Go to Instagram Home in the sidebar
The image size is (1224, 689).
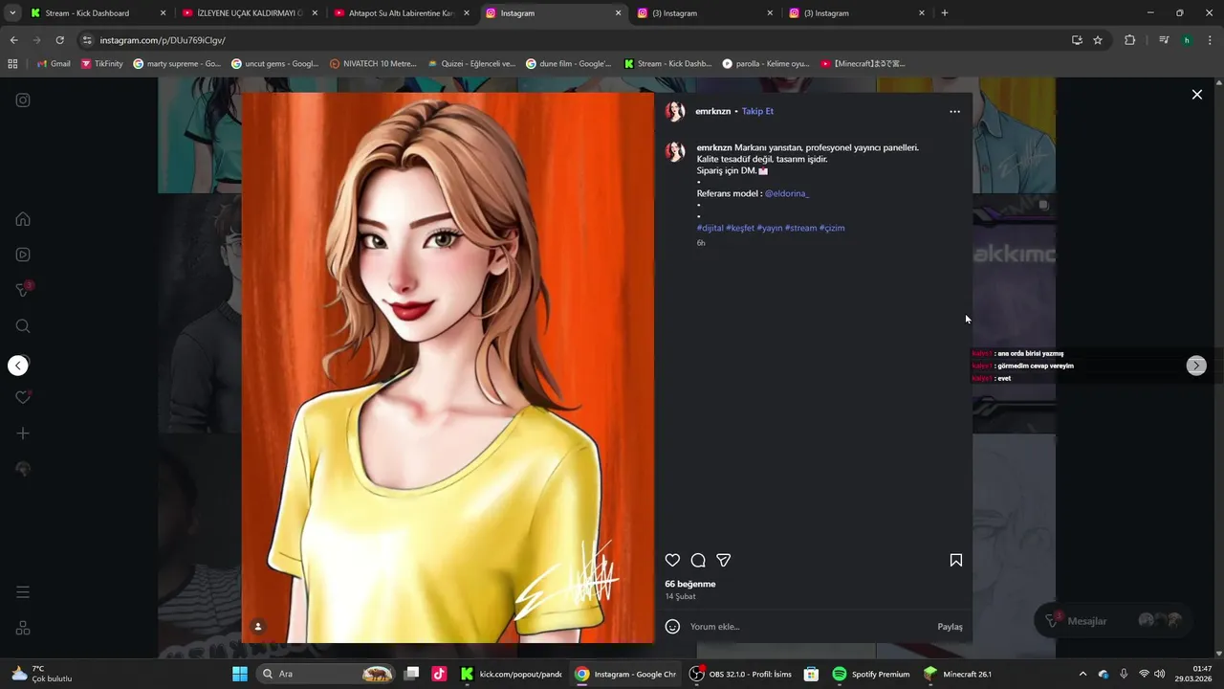pyautogui.click(x=23, y=219)
